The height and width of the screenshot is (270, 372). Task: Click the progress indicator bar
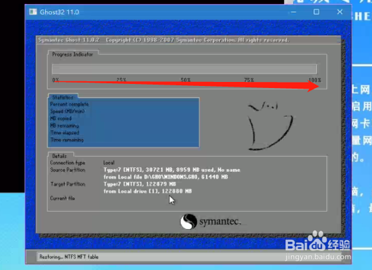[x=184, y=69]
